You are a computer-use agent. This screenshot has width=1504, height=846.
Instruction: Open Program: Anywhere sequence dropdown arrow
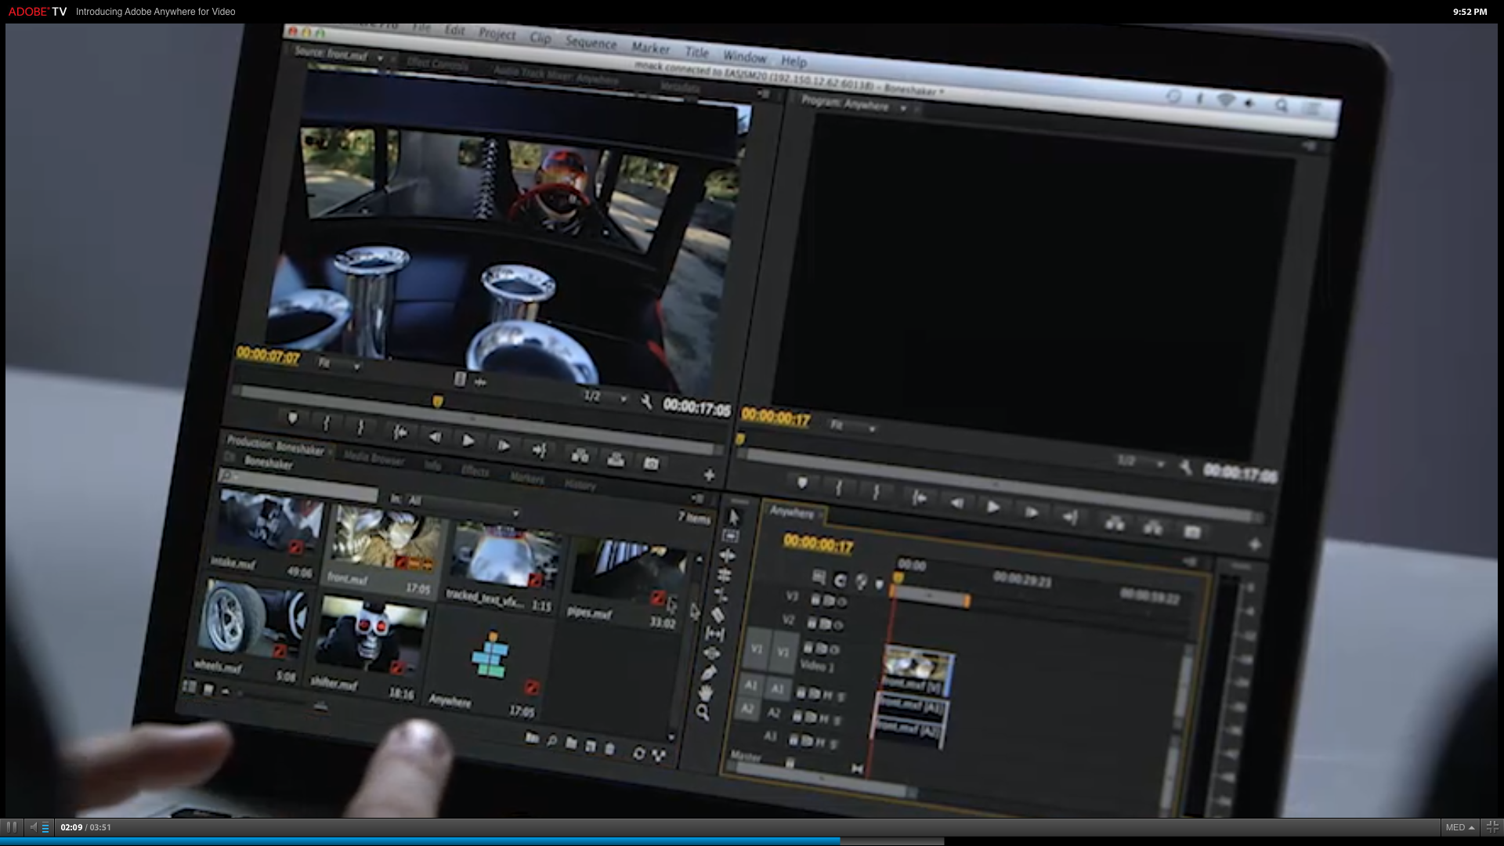pyautogui.click(x=903, y=108)
